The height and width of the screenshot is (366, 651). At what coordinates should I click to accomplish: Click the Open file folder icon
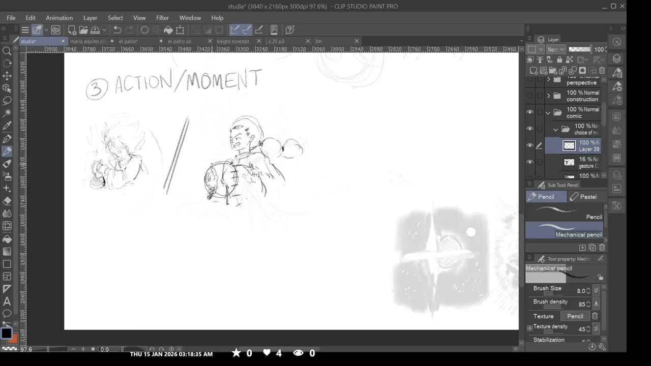tap(83, 30)
